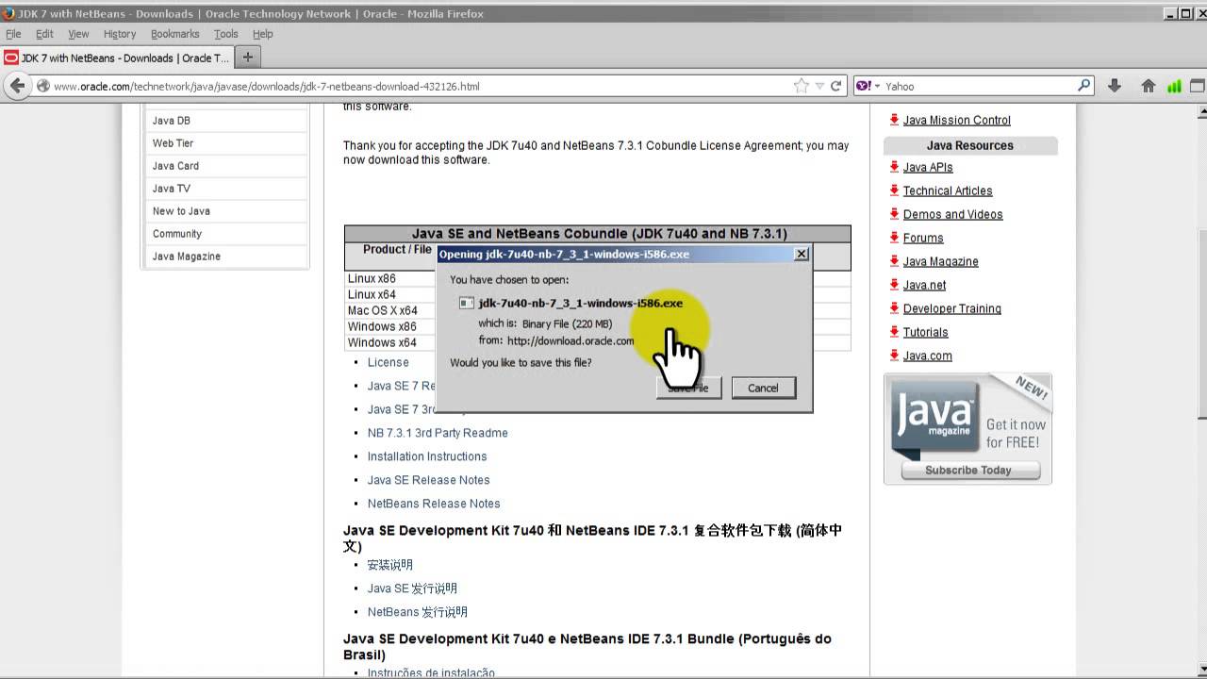Open NB 7.3.1 3rd Party Readme
The image size is (1207, 679).
click(438, 433)
